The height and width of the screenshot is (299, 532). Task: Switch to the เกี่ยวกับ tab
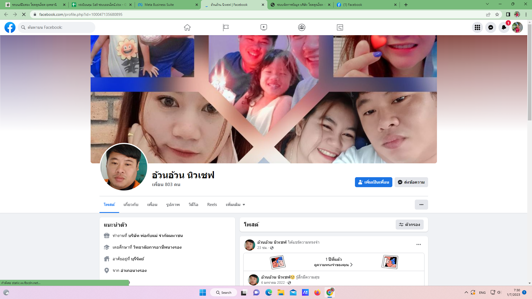[131, 205]
